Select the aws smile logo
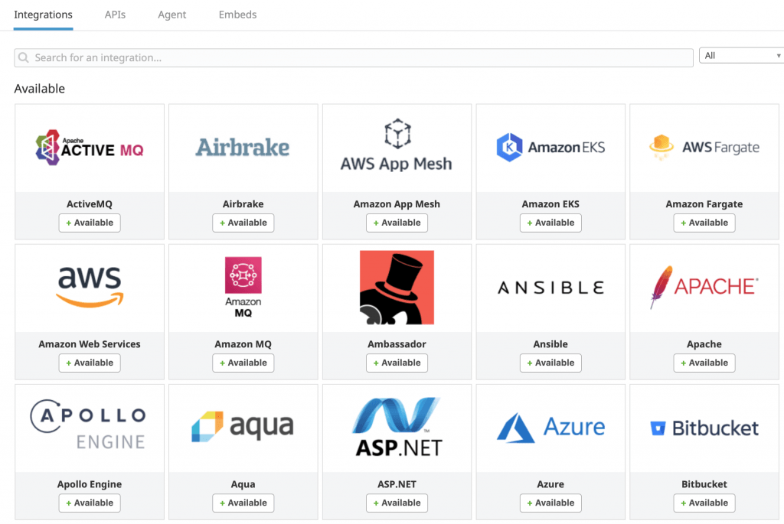This screenshot has width=784, height=524. point(90,287)
